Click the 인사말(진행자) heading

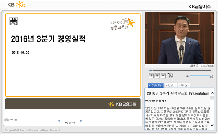(156, 101)
